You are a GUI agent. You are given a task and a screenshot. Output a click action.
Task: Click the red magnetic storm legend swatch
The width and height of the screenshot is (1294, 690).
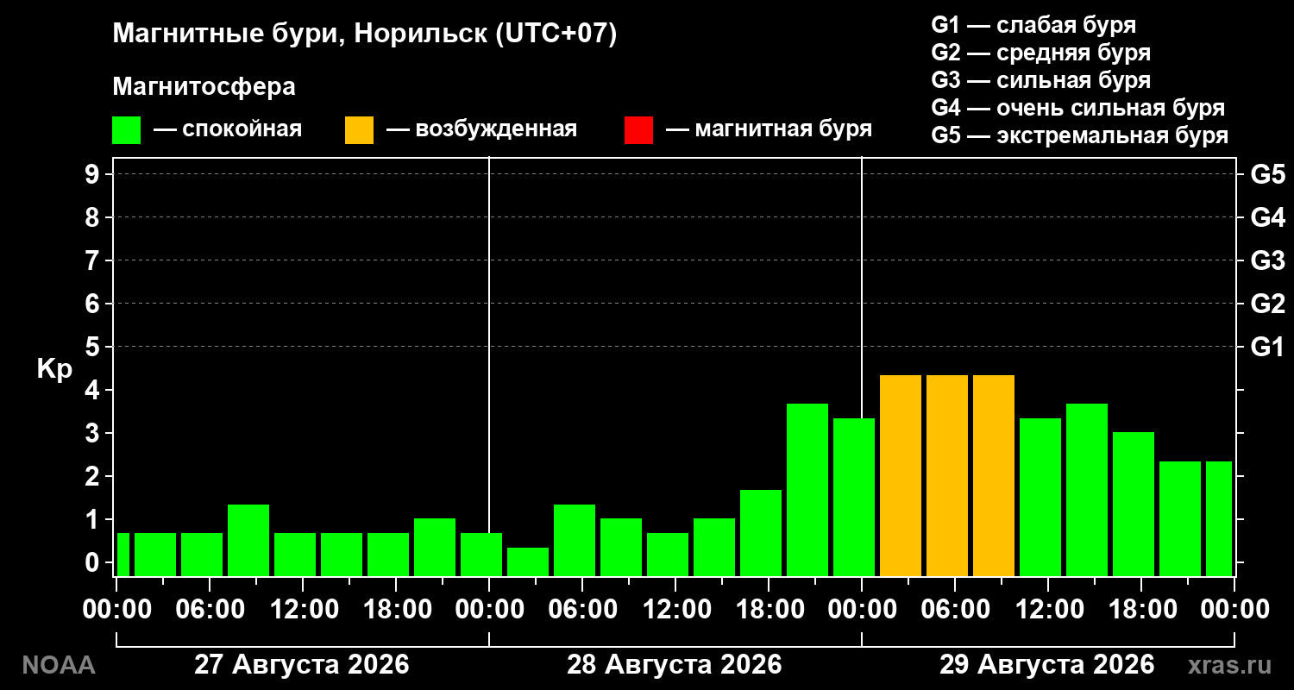pyautogui.click(x=638, y=130)
